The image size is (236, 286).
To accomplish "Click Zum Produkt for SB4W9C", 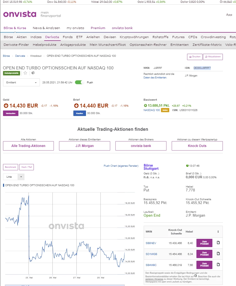I will 204,265.
